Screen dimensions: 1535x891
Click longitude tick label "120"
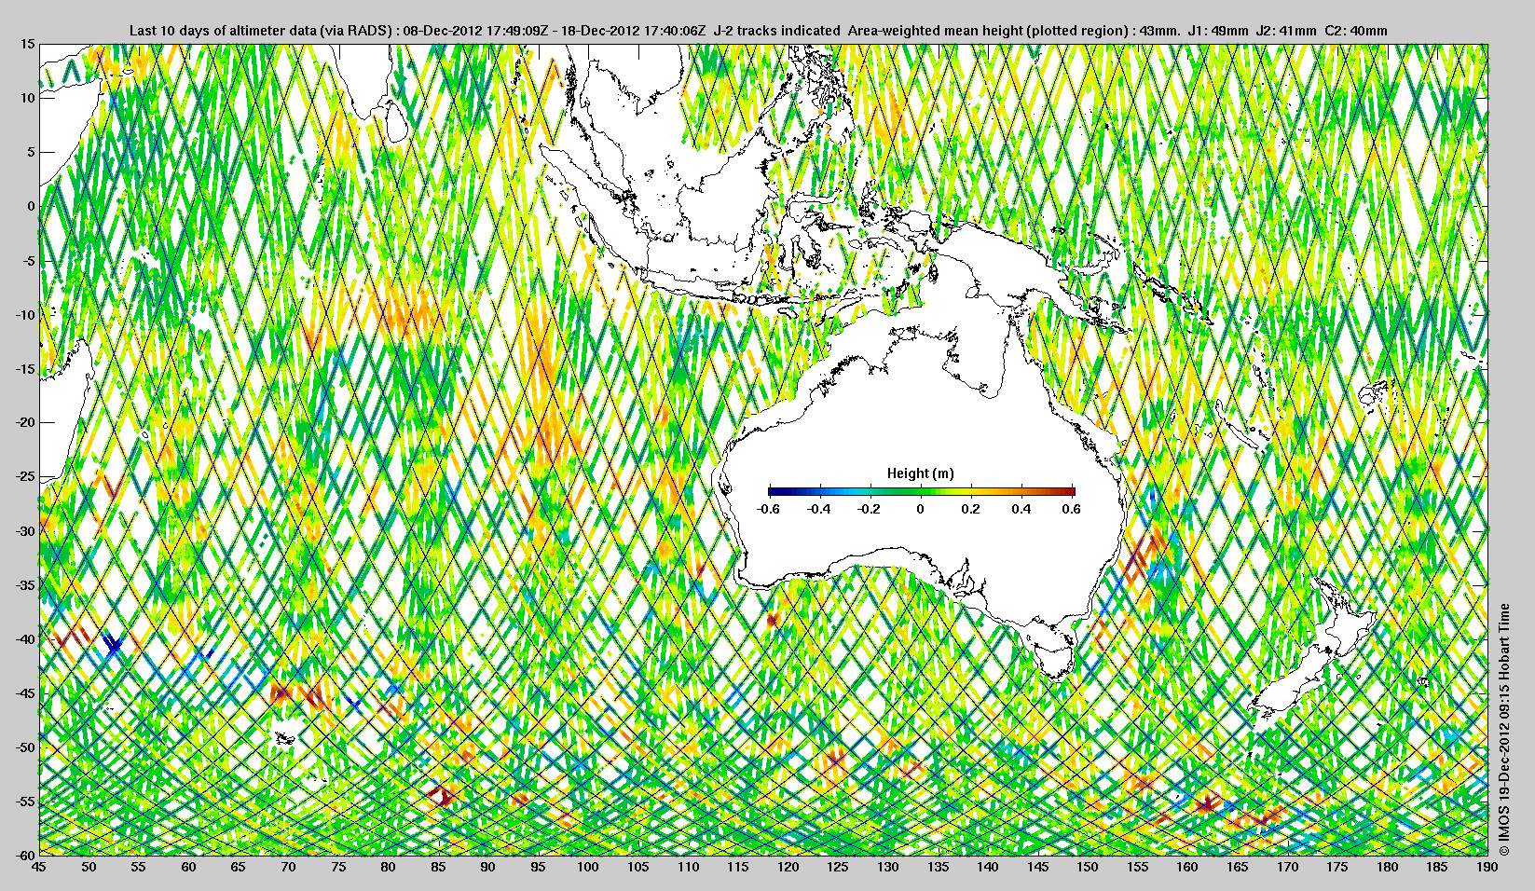(788, 867)
